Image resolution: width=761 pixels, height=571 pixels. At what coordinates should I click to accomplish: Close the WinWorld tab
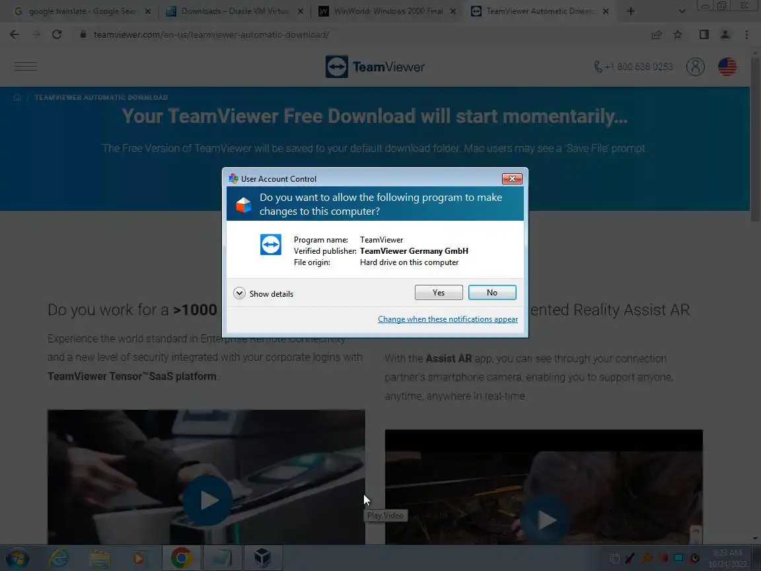tap(453, 11)
